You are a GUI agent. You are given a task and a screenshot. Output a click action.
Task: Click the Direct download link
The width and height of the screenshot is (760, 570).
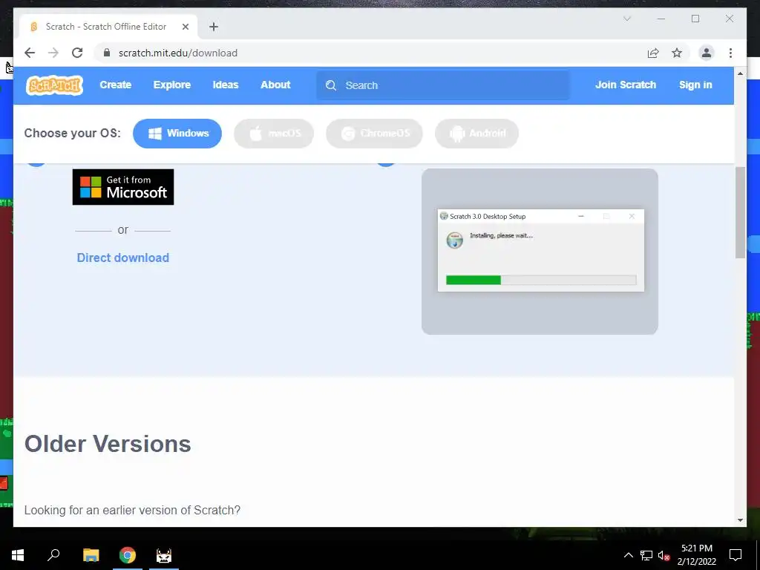tap(123, 258)
